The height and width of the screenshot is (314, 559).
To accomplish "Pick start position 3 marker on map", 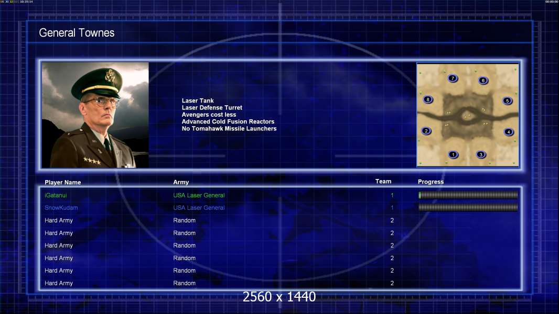I will (481, 154).
